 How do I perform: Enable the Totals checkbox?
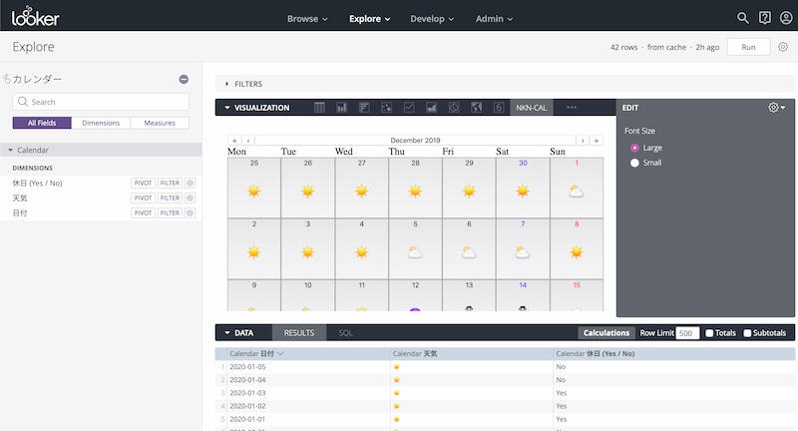(709, 333)
